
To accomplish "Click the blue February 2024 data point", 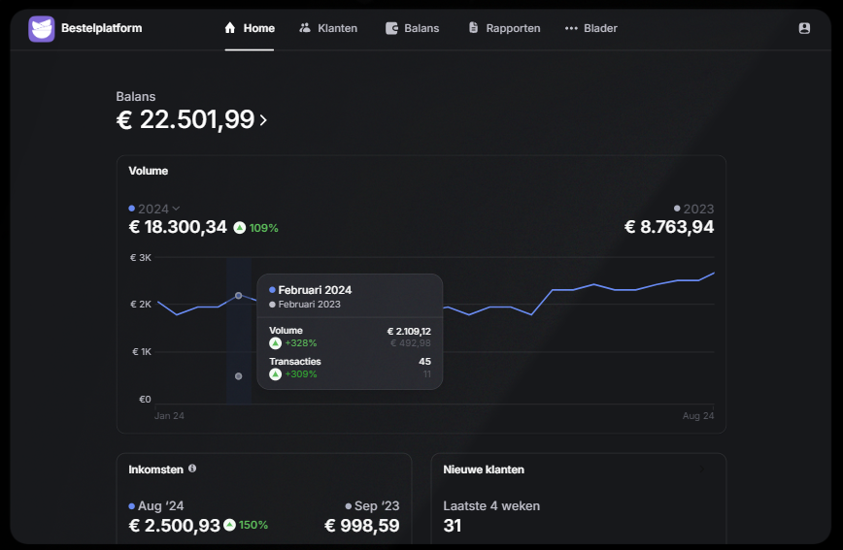I will (239, 295).
